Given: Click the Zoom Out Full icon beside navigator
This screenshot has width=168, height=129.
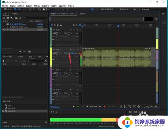Looking at the screenshot, I should coord(156,19).
